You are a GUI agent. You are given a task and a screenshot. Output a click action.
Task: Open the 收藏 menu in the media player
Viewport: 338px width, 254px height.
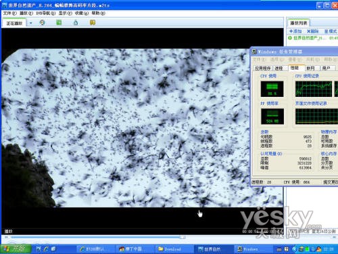82,14
